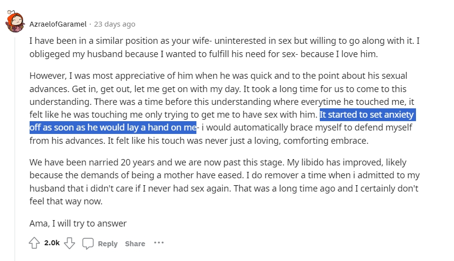Click the 2.0k vote count
Image resolution: width=454 pixels, height=261 pixels.
52,243
